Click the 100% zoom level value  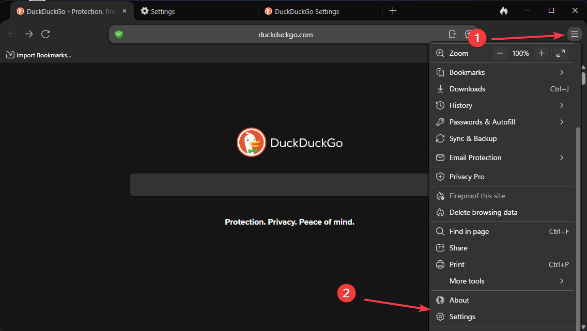point(520,53)
